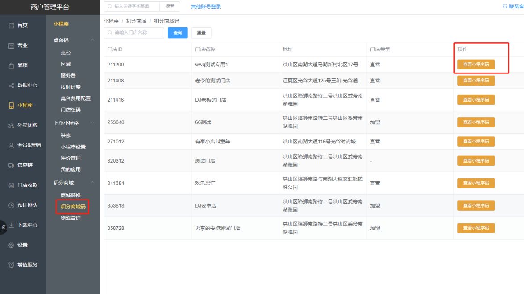The image size is (524, 294).
Task: Click the 联系客服 link
Action: [516, 6]
